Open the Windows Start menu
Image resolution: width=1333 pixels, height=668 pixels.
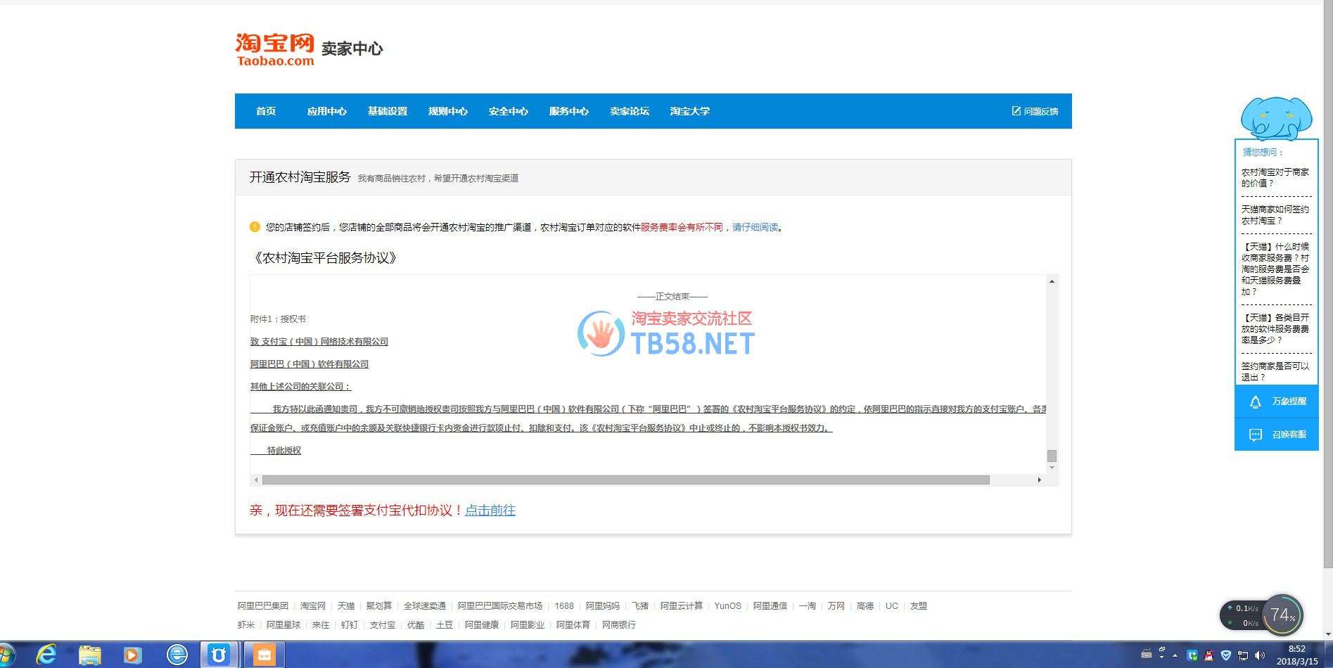click(6, 655)
